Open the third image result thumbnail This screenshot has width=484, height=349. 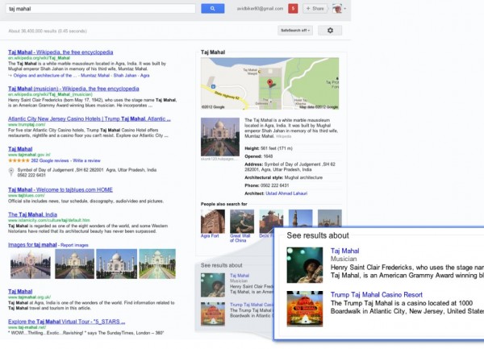click(x=117, y=264)
